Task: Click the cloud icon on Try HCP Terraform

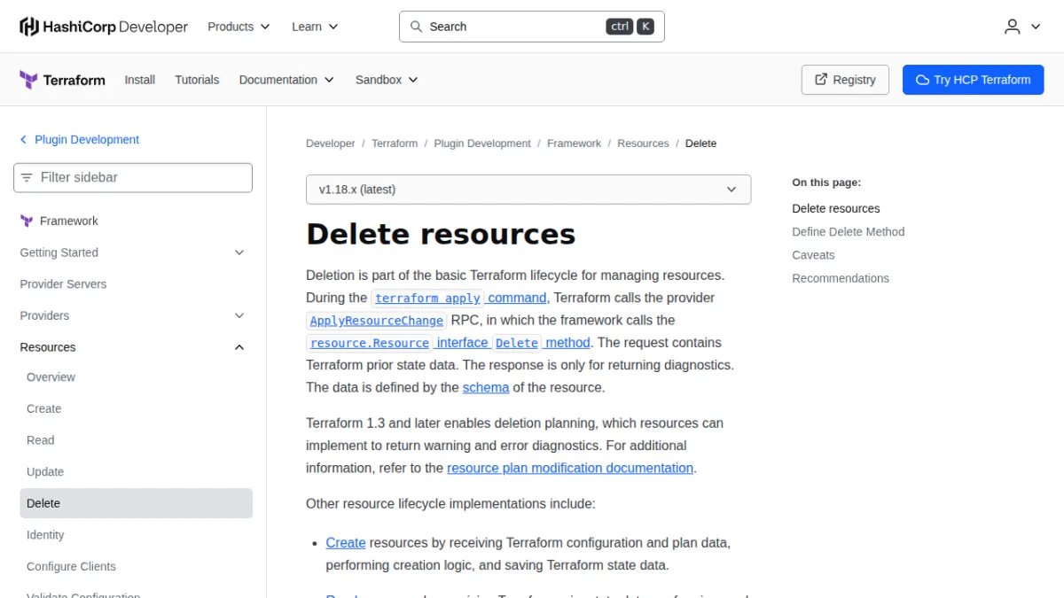Action: click(x=922, y=80)
